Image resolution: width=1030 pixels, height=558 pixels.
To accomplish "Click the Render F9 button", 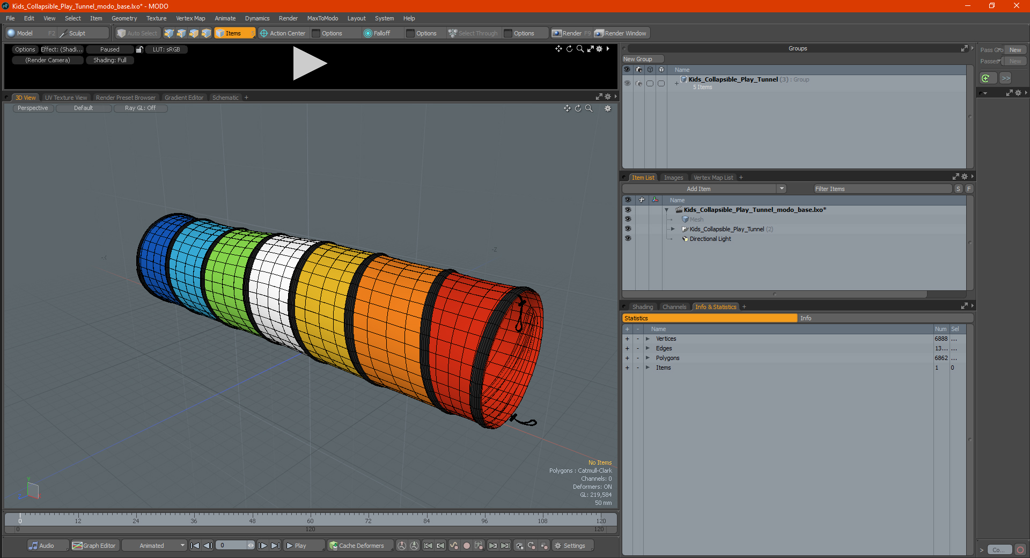I will pyautogui.click(x=572, y=33).
